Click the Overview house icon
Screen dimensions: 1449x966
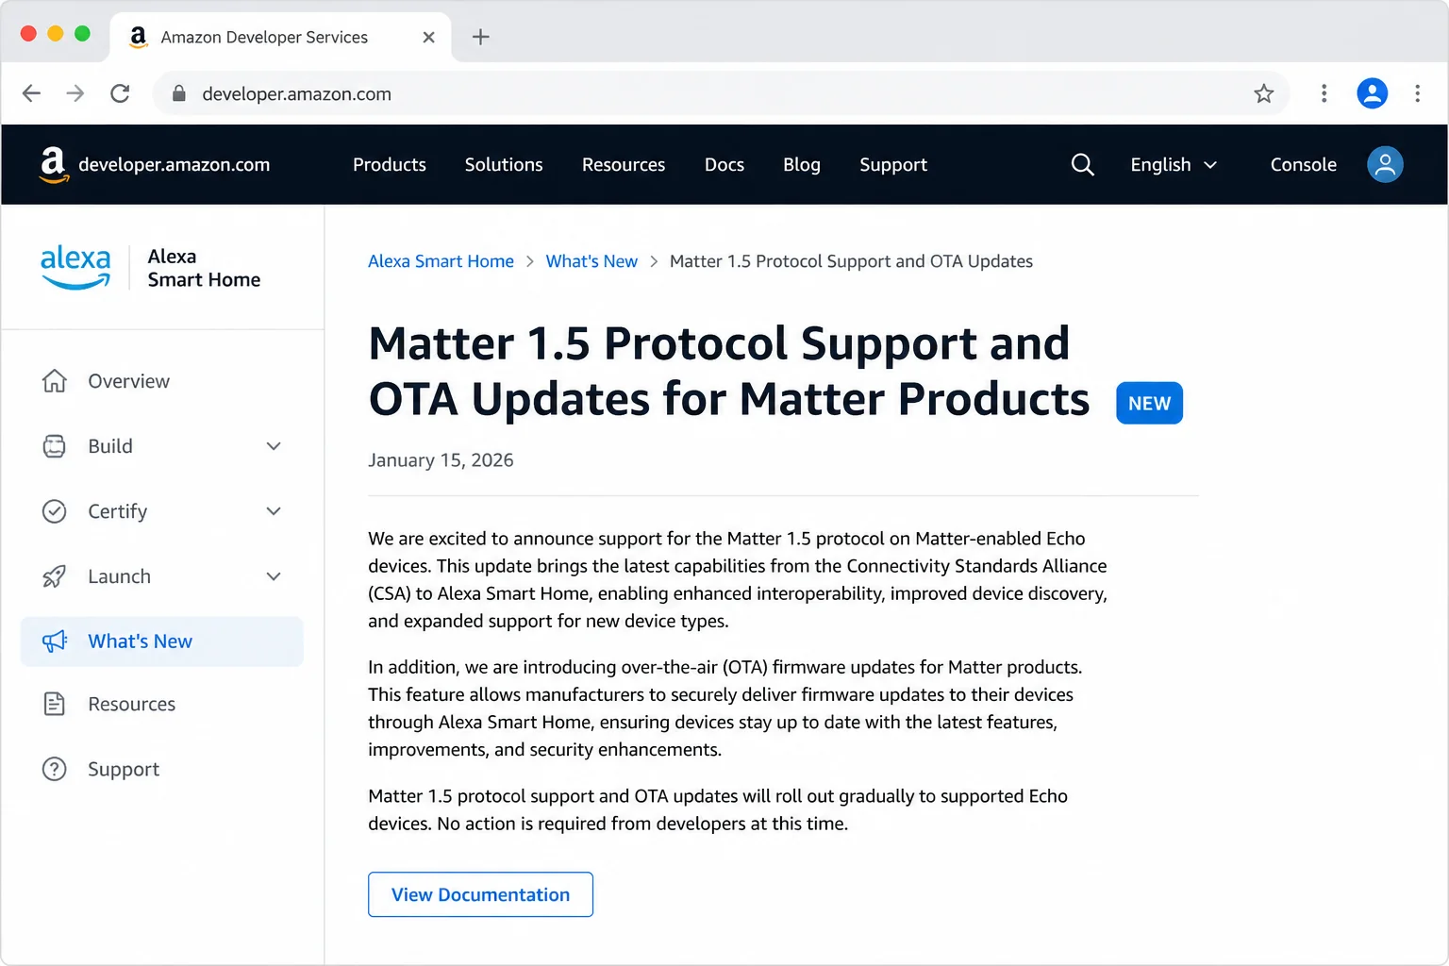[x=55, y=381]
